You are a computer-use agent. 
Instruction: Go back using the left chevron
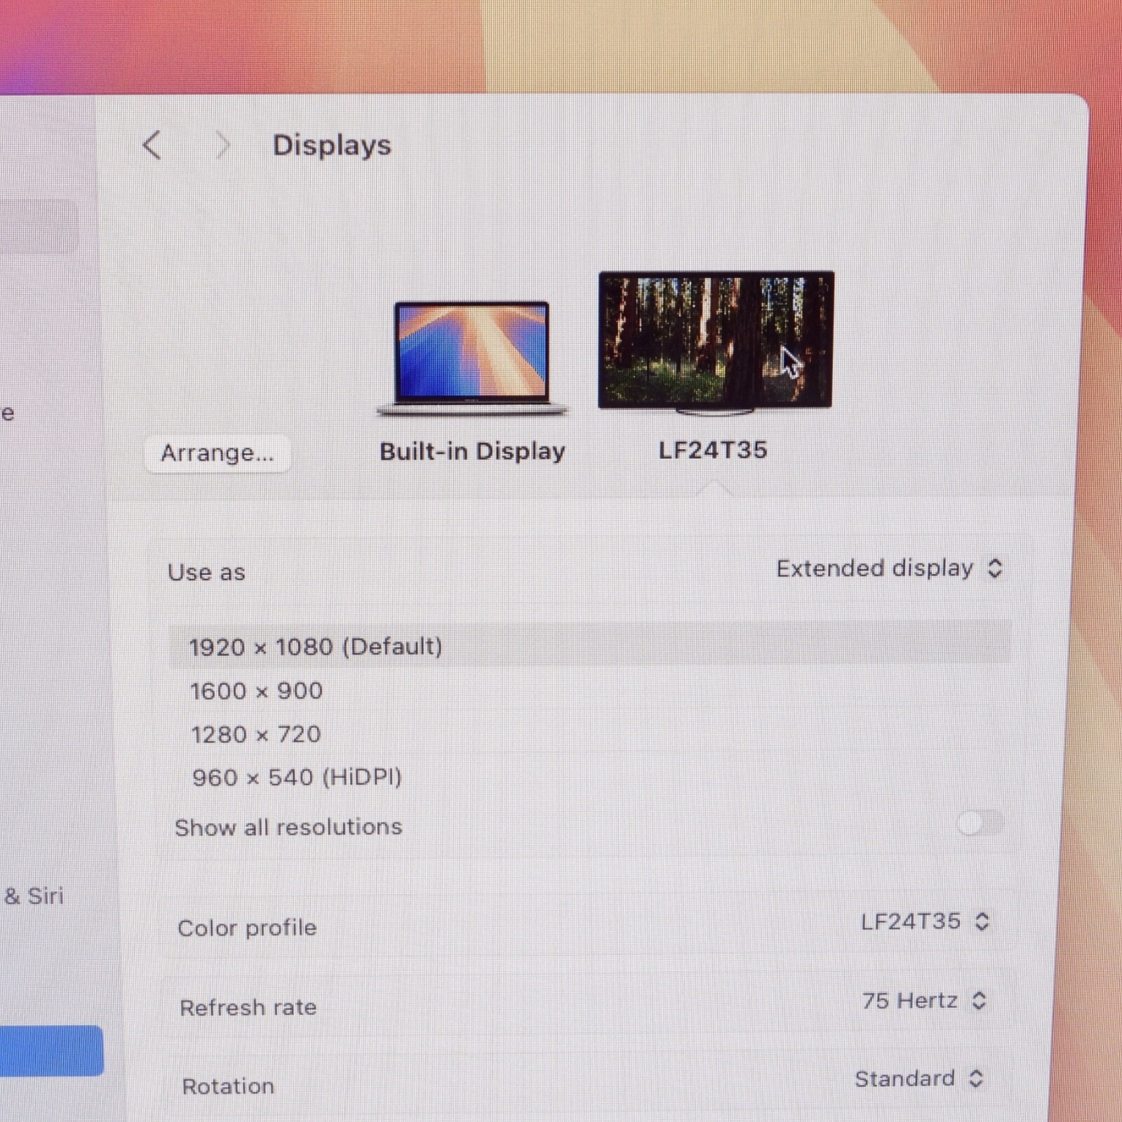click(x=152, y=145)
